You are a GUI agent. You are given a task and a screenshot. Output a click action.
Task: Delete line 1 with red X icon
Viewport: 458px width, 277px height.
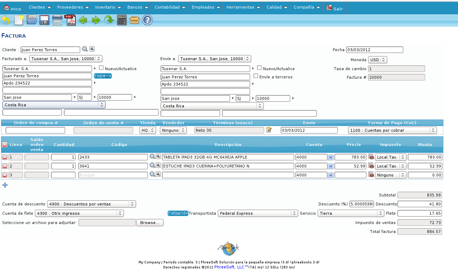(5, 157)
